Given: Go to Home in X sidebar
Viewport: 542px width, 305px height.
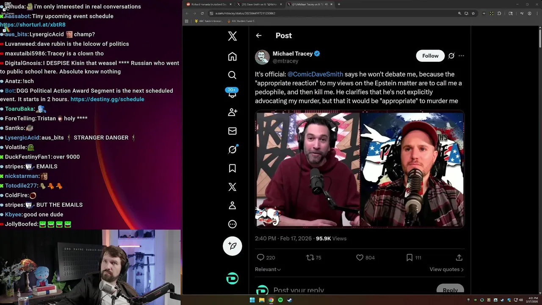Looking at the screenshot, I should [232, 56].
